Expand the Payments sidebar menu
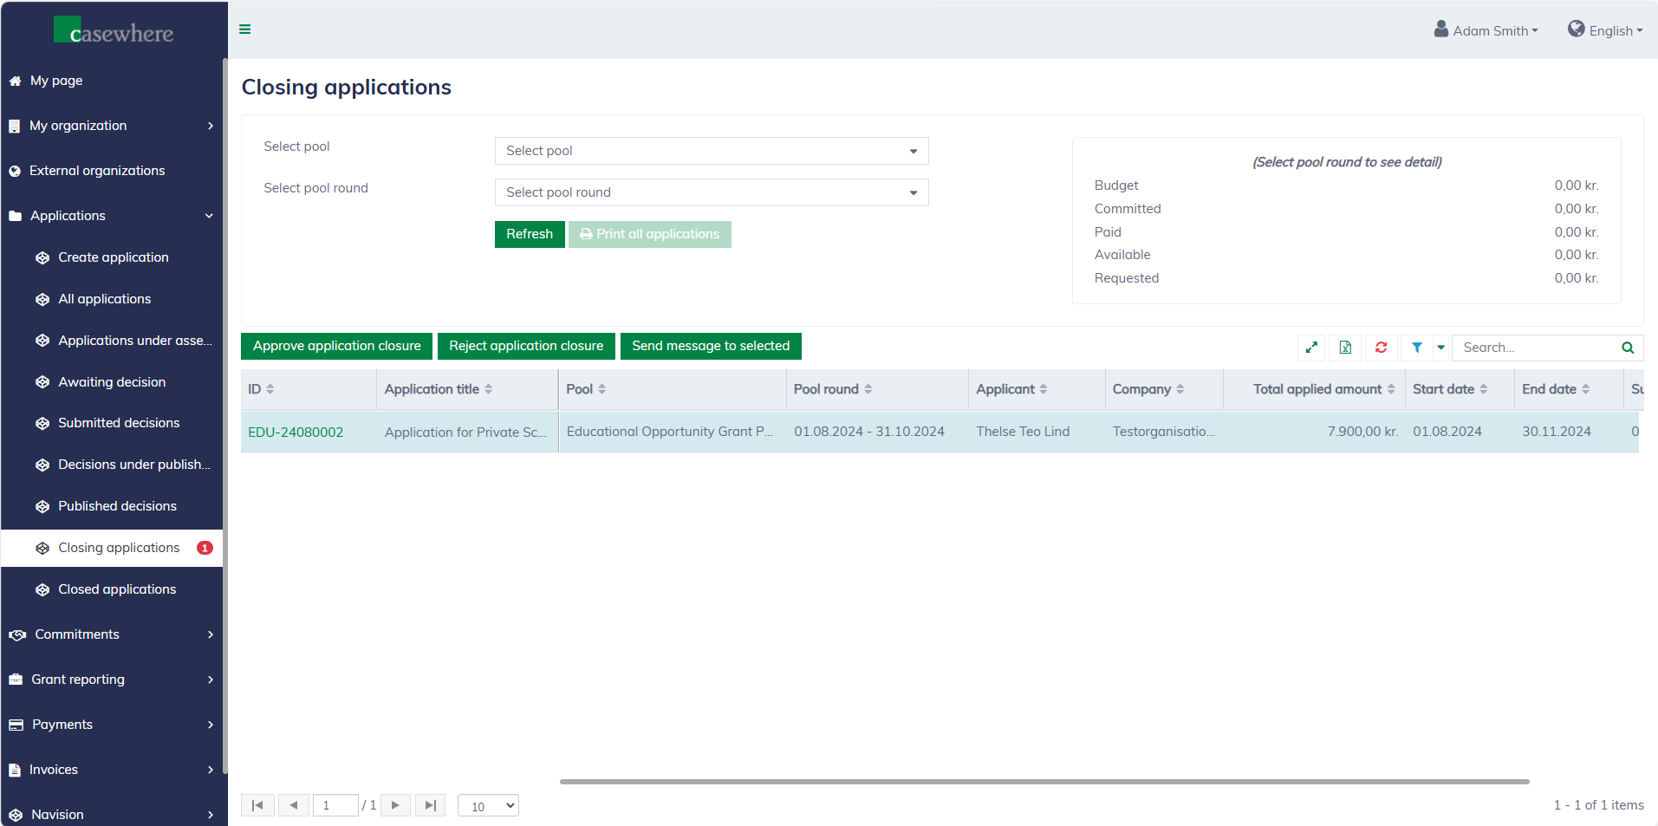This screenshot has width=1658, height=826. [111, 725]
